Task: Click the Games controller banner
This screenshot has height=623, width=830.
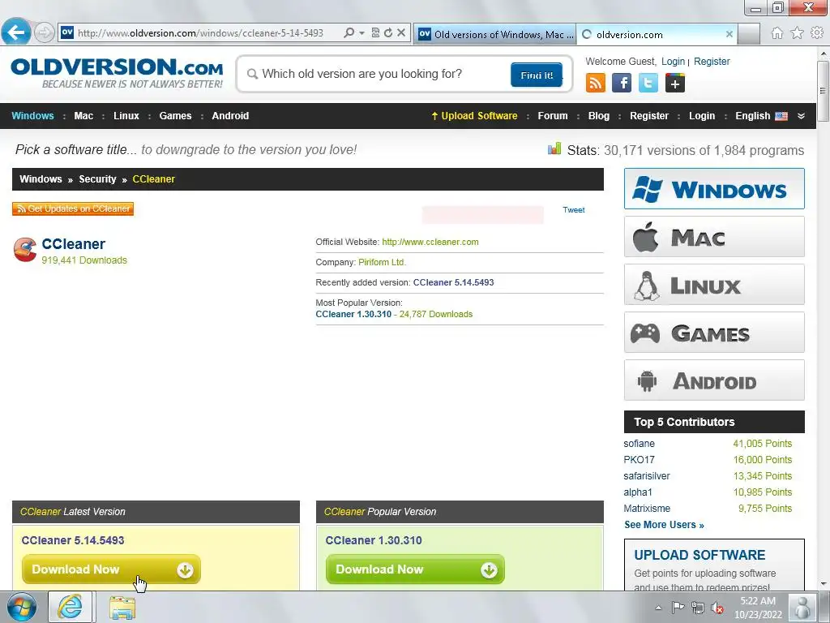Action: point(714,333)
